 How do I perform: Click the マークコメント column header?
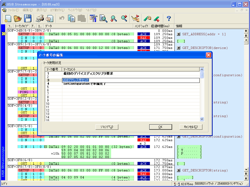tap(131, 69)
